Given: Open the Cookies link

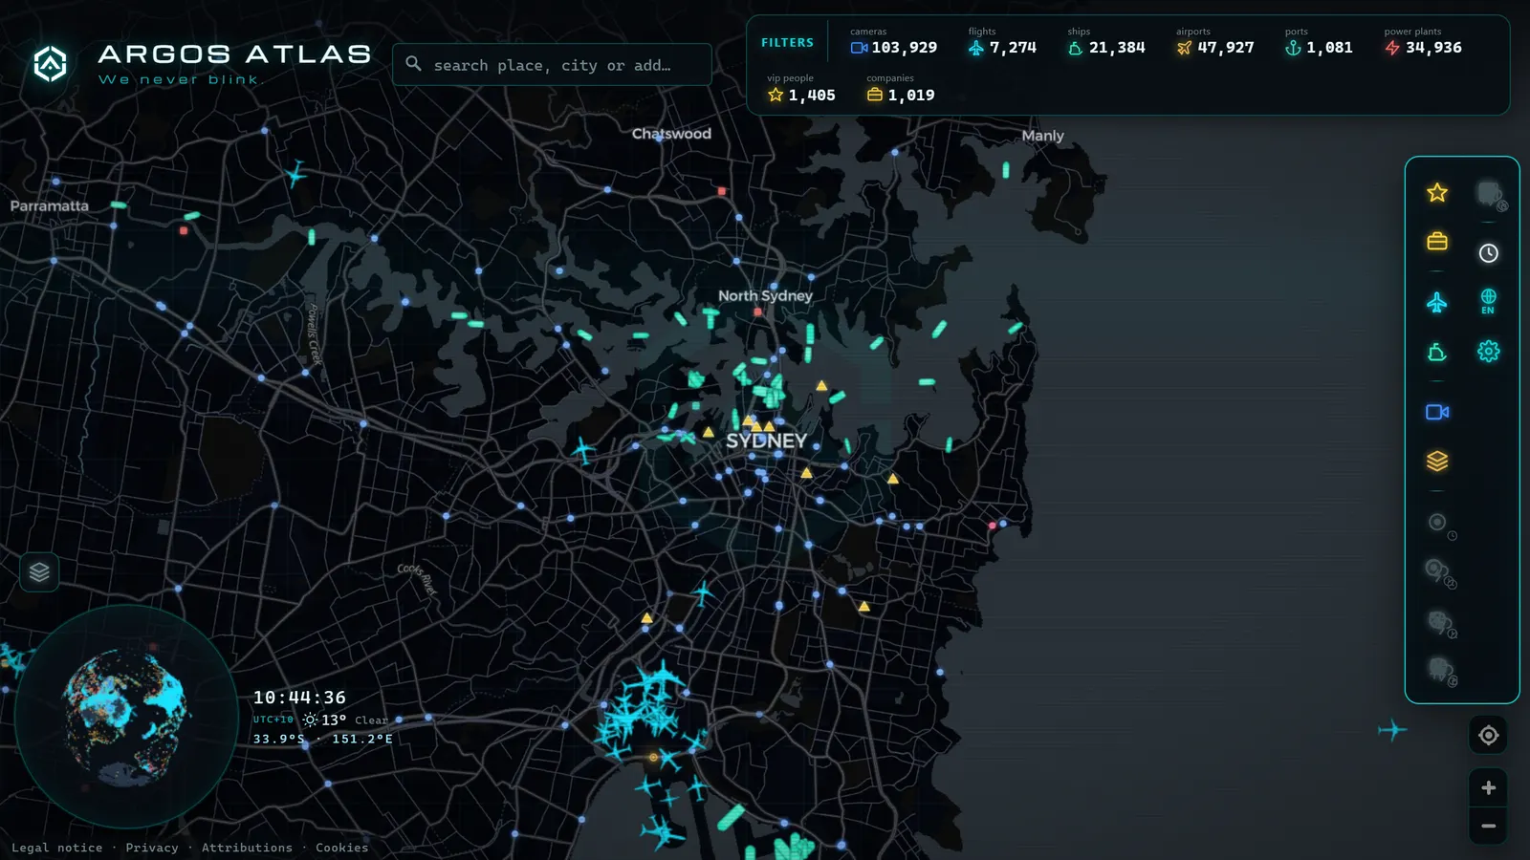Looking at the screenshot, I should pyautogui.click(x=342, y=848).
